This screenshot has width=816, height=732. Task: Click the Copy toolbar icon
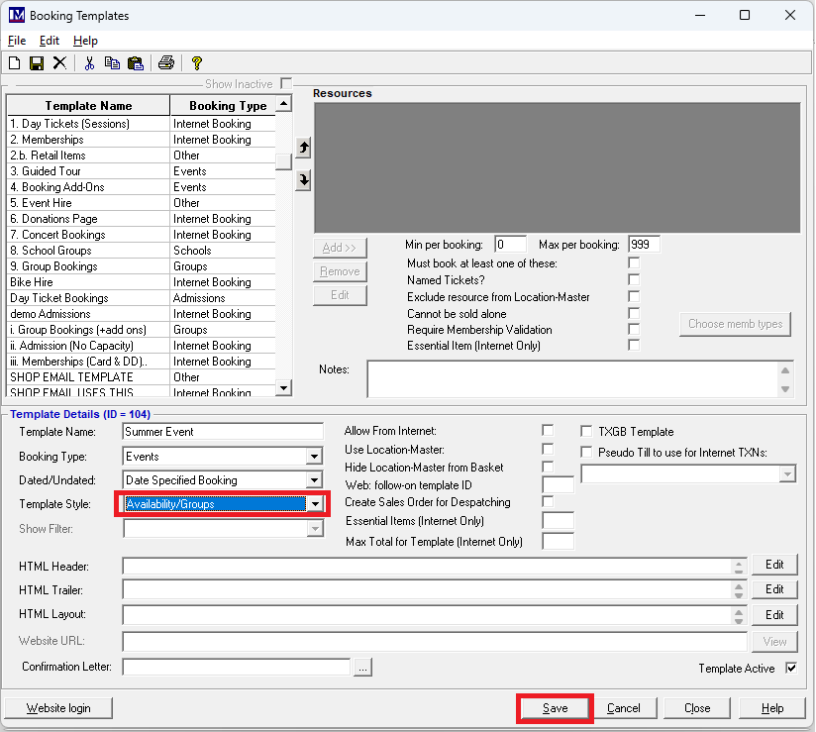tap(112, 63)
